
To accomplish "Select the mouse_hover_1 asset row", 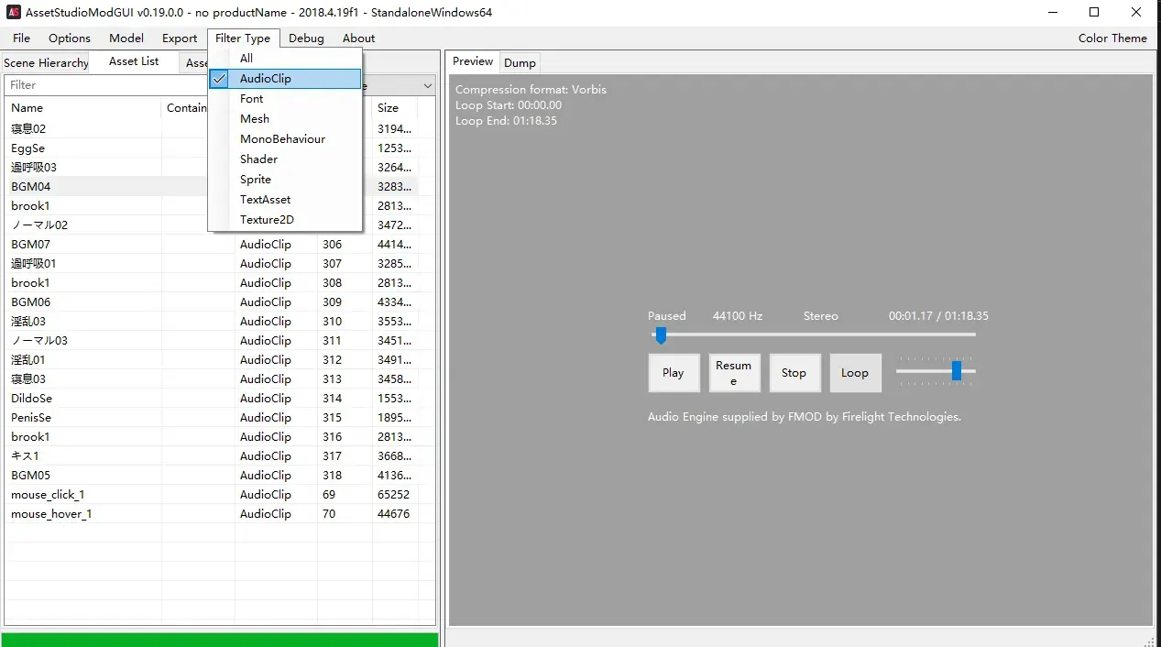I will point(219,513).
